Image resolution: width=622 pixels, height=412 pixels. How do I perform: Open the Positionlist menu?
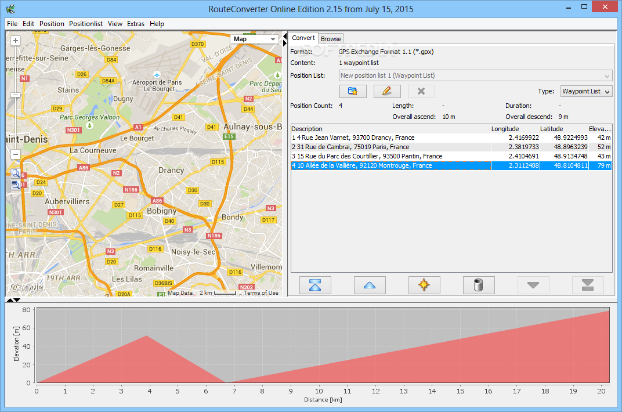tap(86, 24)
